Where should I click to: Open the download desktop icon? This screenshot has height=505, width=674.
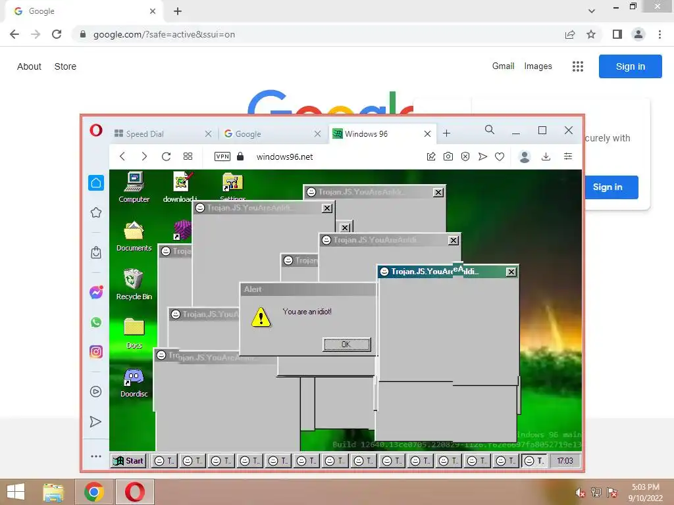click(181, 186)
